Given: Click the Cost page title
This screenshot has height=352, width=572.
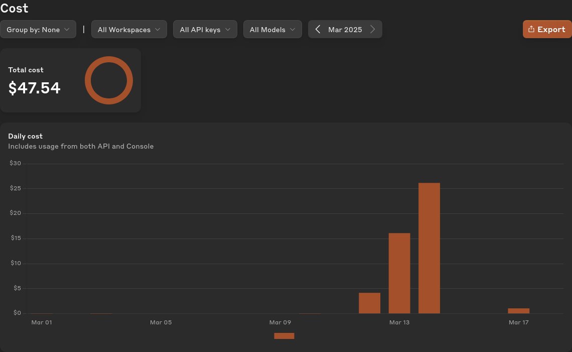Looking at the screenshot, I should point(14,8).
